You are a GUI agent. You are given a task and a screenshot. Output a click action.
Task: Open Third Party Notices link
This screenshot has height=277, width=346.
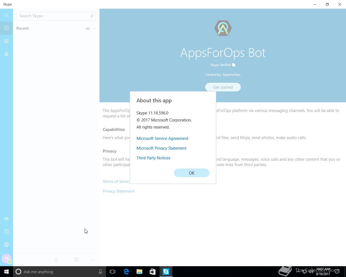click(x=153, y=158)
